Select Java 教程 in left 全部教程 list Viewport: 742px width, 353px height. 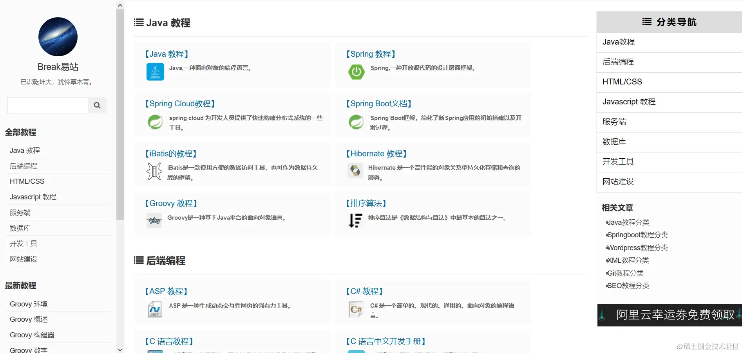click(25, 151)
